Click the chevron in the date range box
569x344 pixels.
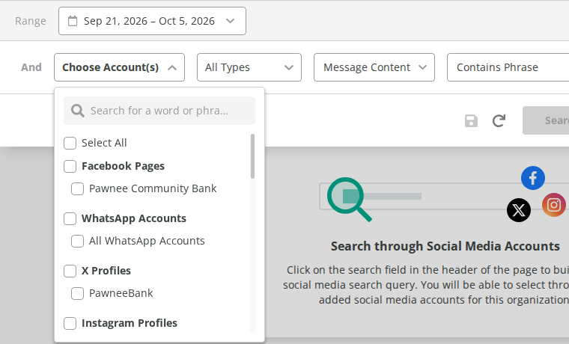[230, 21]
